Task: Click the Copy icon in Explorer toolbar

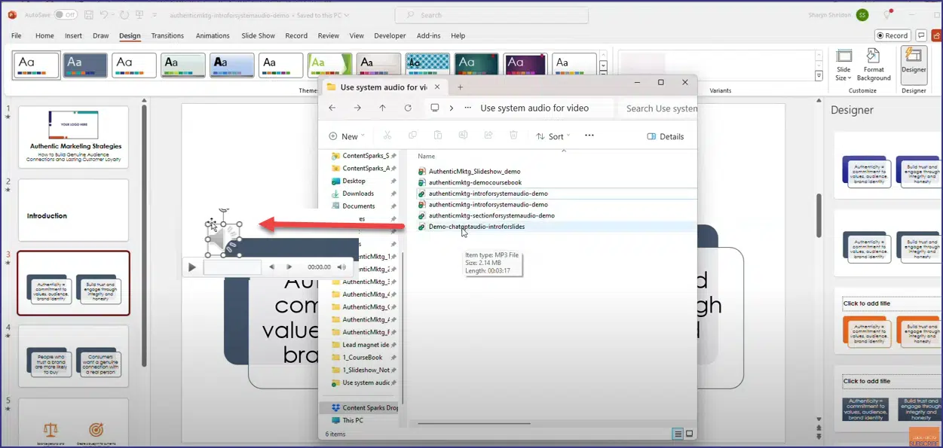Action: coord(412,136)
